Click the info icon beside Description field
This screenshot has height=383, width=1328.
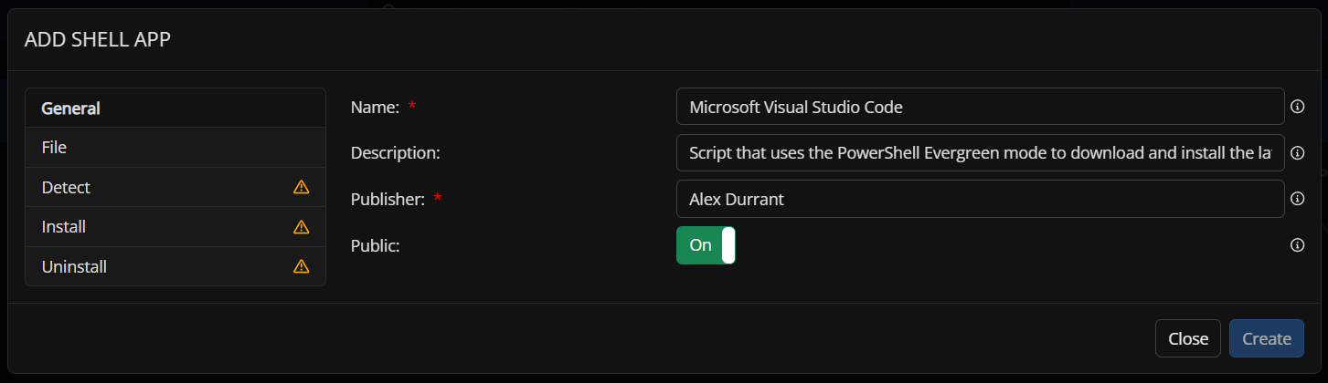[1297, 152]
